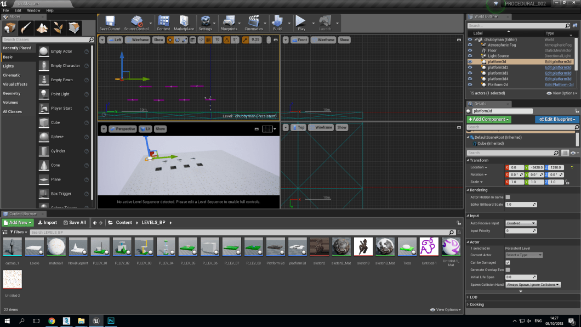This screenshot has width=581, height=327.
Task: Open Unreal Editor from Windows taskbar
Action: pyautogui.click(x=96, y=321)
